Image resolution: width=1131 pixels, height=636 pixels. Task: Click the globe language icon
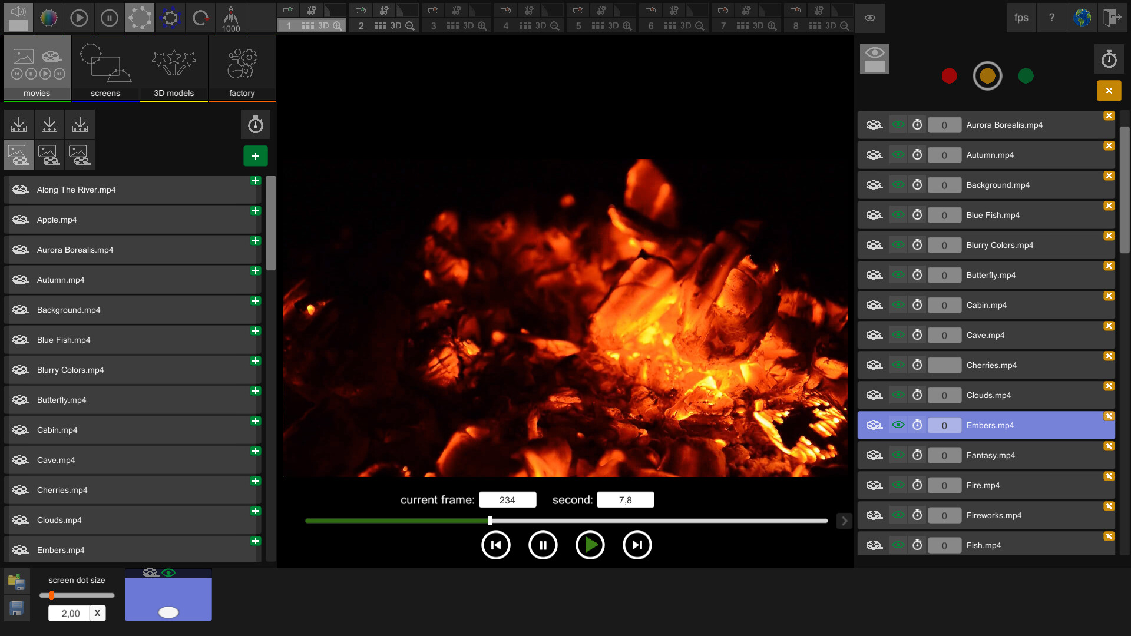pyautogui.click(x=1083, y=18)
